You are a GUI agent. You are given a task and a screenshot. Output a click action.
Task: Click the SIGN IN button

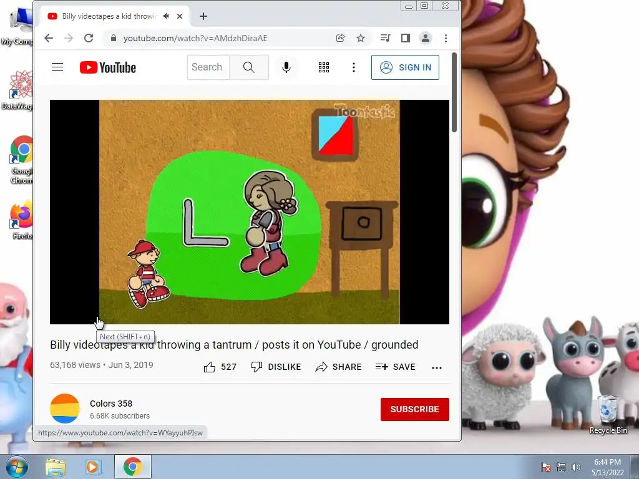point(405,67)
